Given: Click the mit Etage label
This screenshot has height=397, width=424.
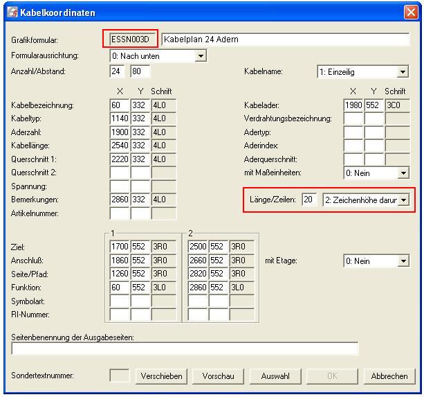Looking at the screenshot, I should (x=281, y=261).
